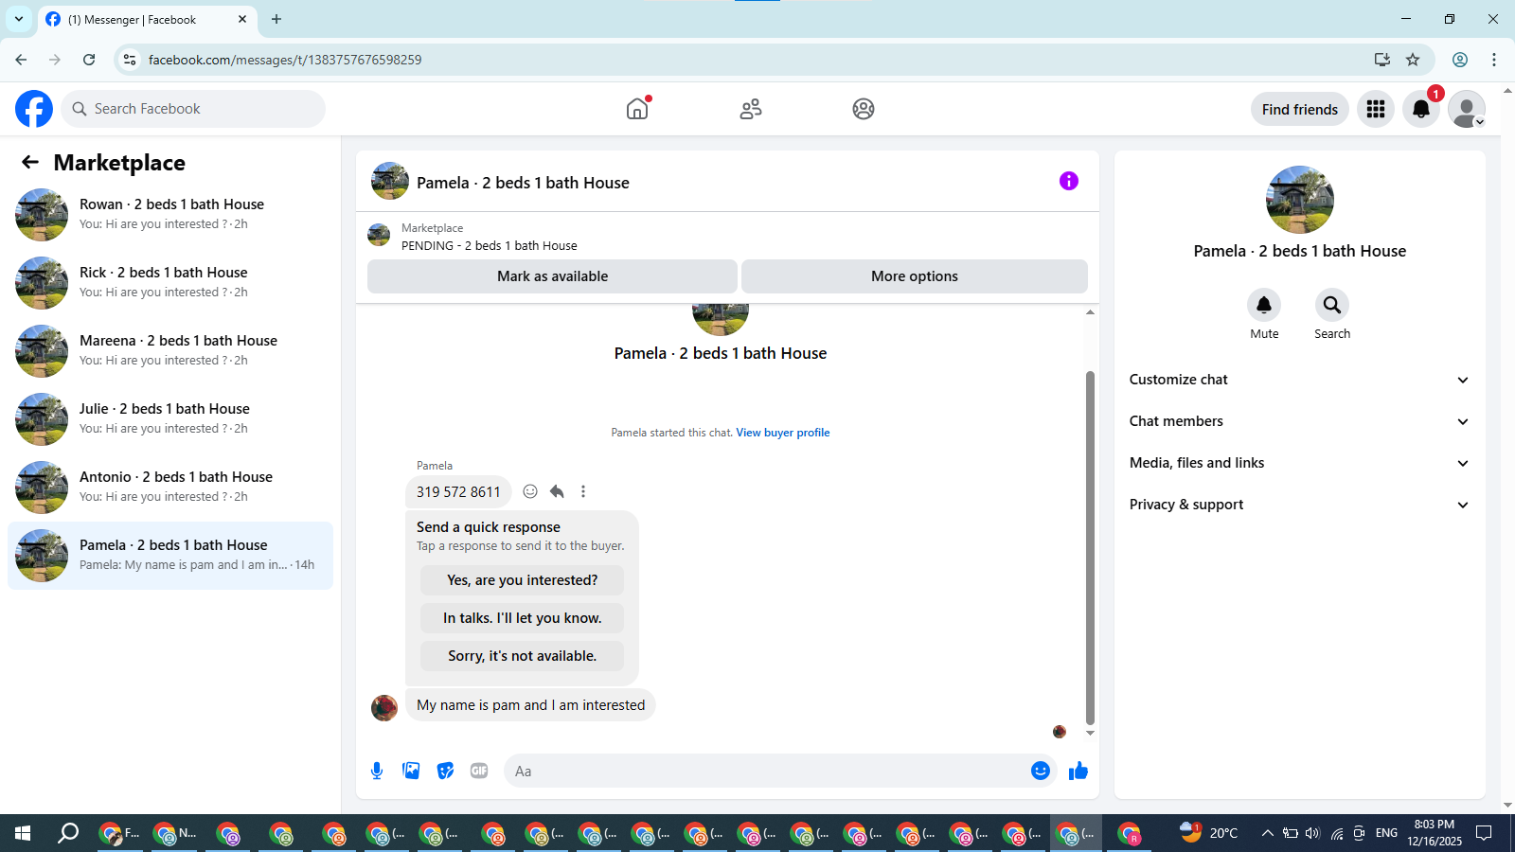
Task: Reload the page in browser
Action: pos(89,60)
